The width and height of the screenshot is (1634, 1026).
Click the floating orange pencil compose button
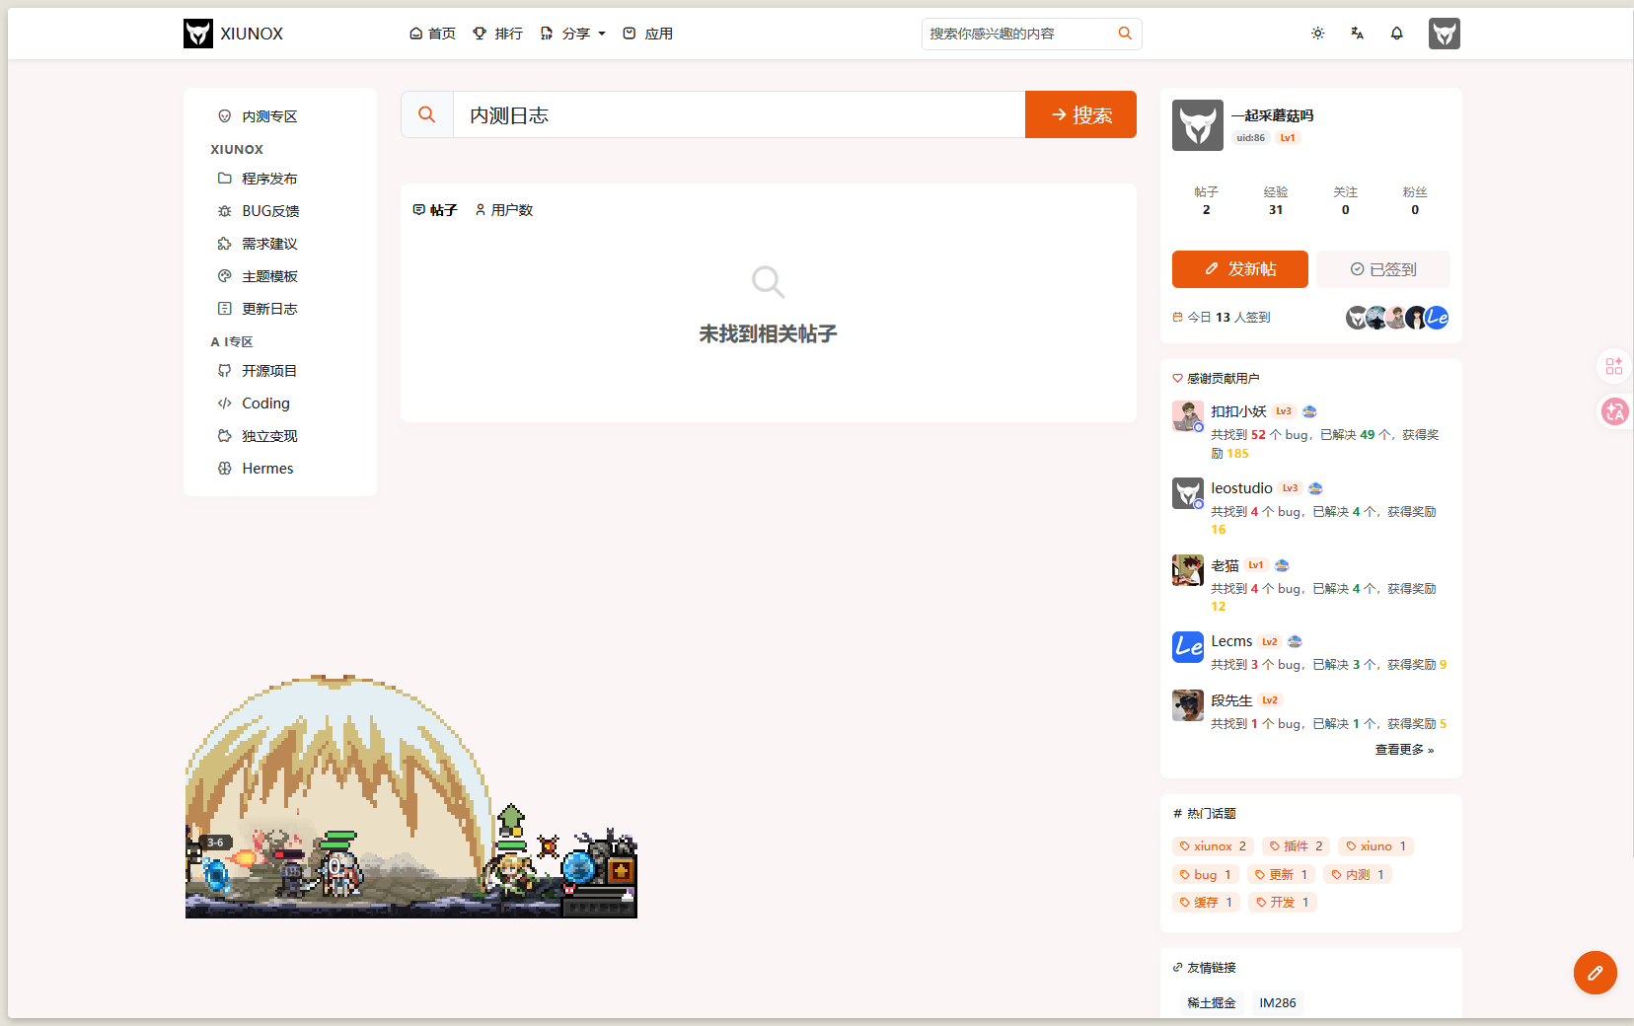(1596, 973)
